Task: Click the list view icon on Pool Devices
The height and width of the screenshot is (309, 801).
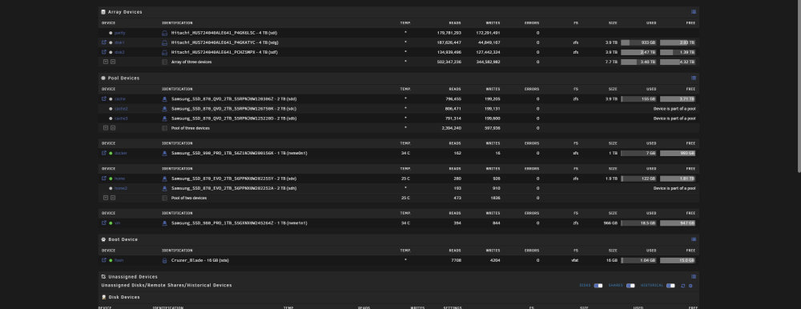Action: coord(693,78)
